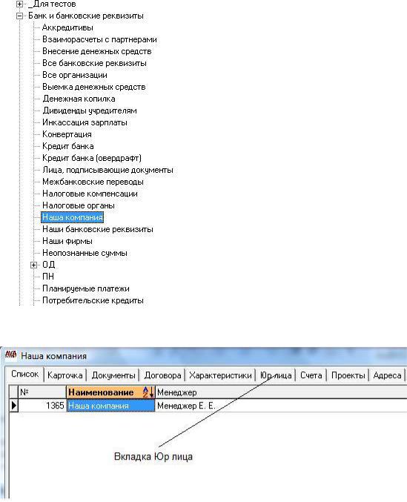Open Кредит банка (овердрафт)
The height and width of the screenshot is (502, 407).
pos(91,158)
